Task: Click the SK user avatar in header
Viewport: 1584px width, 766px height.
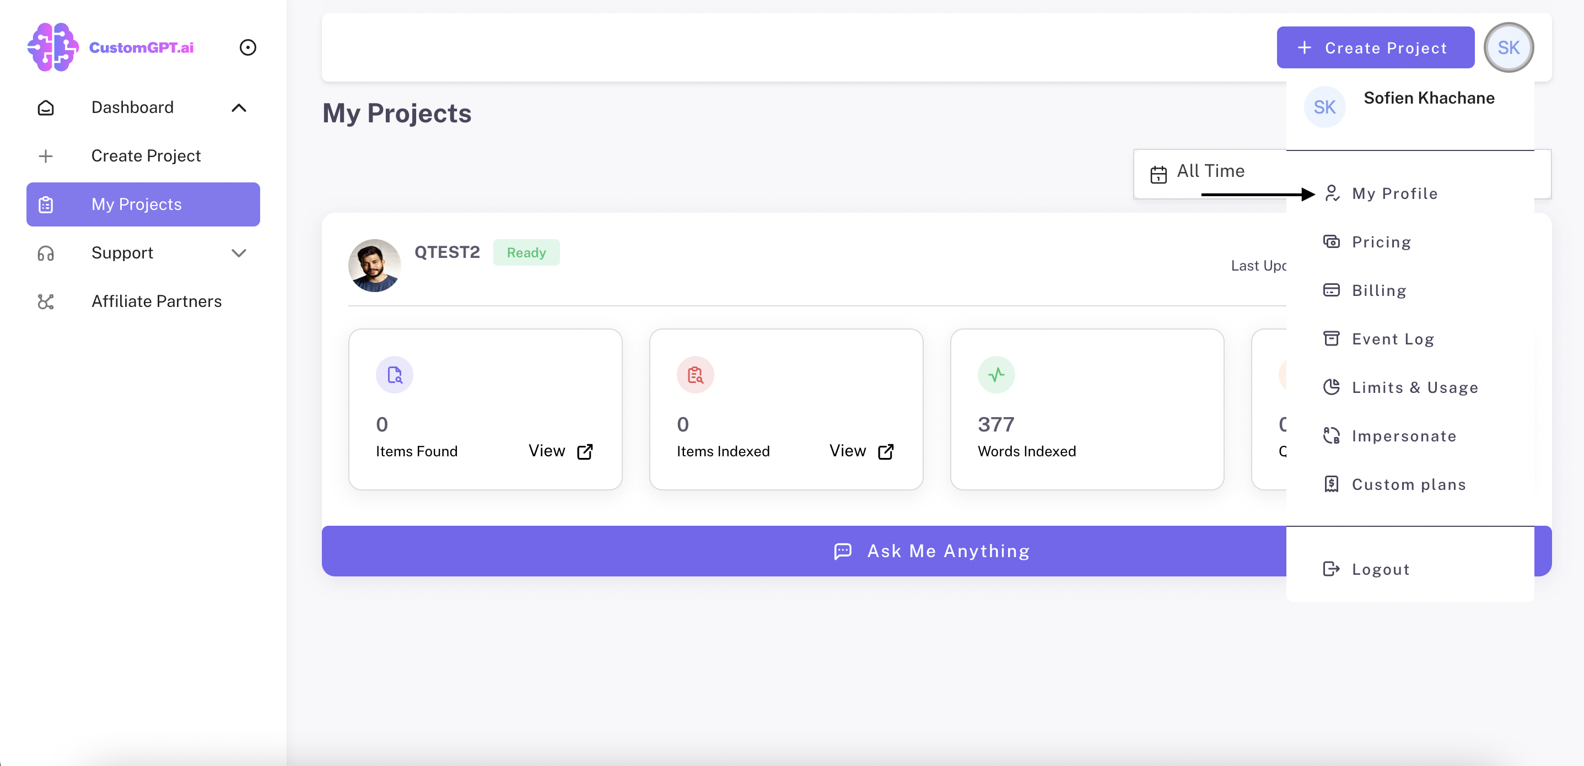Action: 1508,47
